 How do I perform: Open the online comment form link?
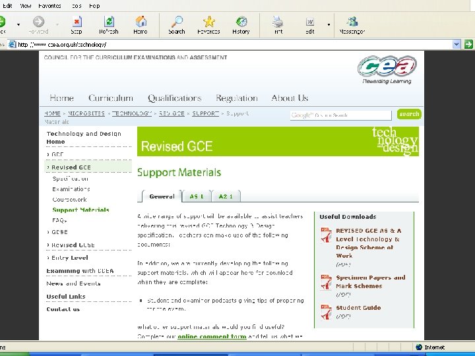coord(212,336)
